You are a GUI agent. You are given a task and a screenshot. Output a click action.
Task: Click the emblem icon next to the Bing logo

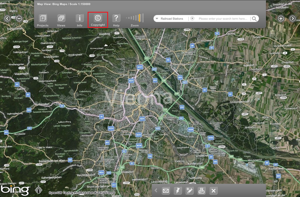[x=38, y=189]
